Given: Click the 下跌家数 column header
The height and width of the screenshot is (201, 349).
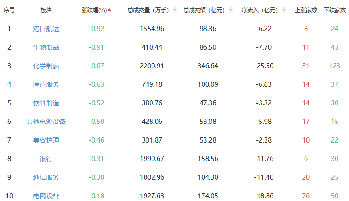Looking at the screenshot, I should coord(335,10).
